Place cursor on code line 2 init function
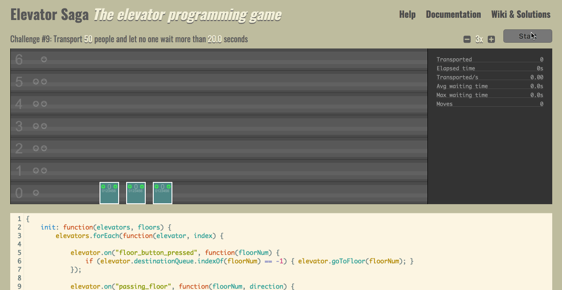Viewport: 562px width, 290px height. pyautogui.click(x=106, y=227)
